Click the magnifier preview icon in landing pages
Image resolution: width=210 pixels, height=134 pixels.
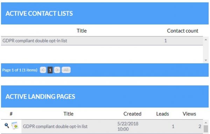click(x=7, y=126)
